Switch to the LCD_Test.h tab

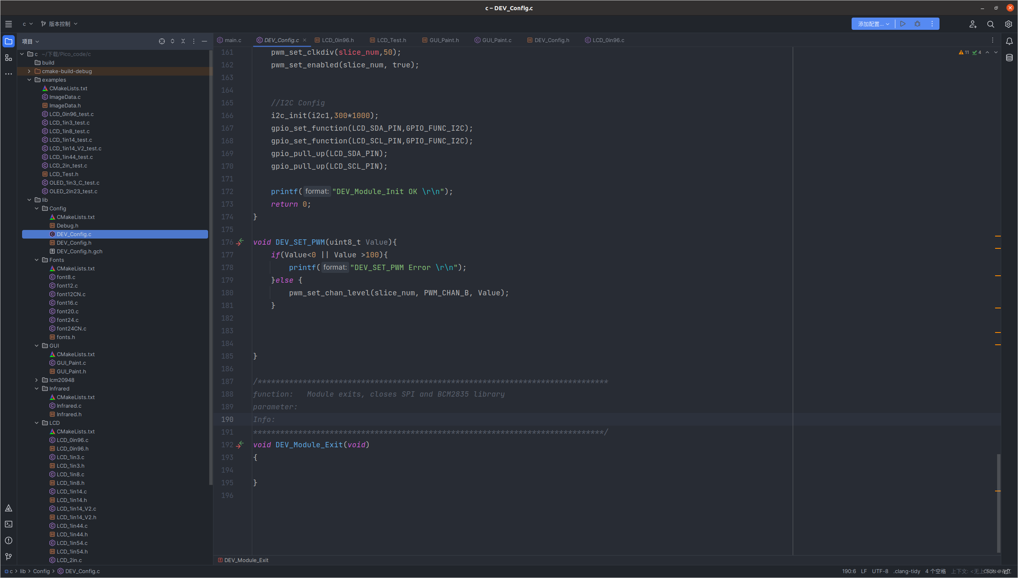[x=391, y=40]
